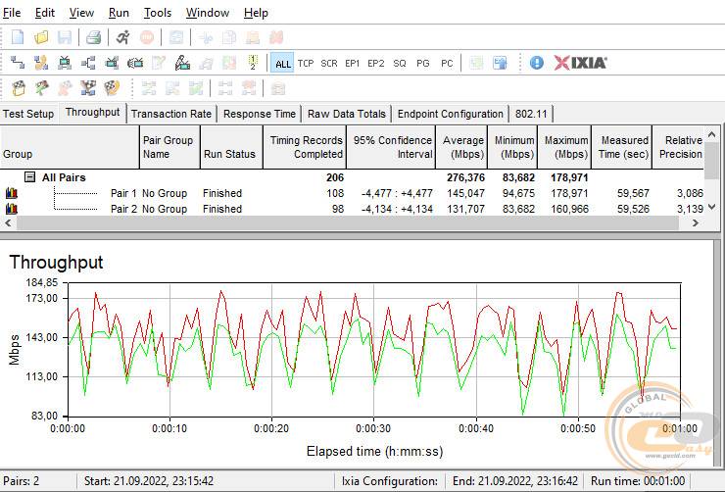Image resolution: width=725 pixels, height=492 pixels.
Task: Click the greyed Save floppy disk icon
Action: point(65,37)
